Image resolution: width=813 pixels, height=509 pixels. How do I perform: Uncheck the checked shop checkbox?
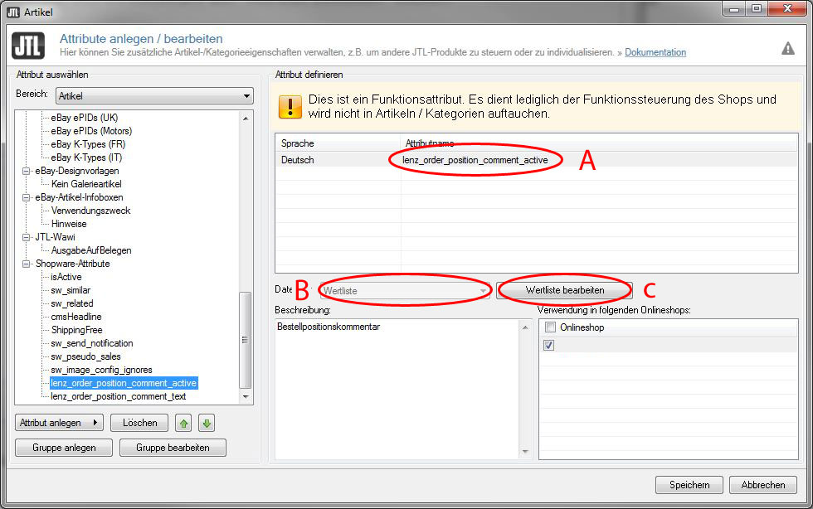point(550,345)
